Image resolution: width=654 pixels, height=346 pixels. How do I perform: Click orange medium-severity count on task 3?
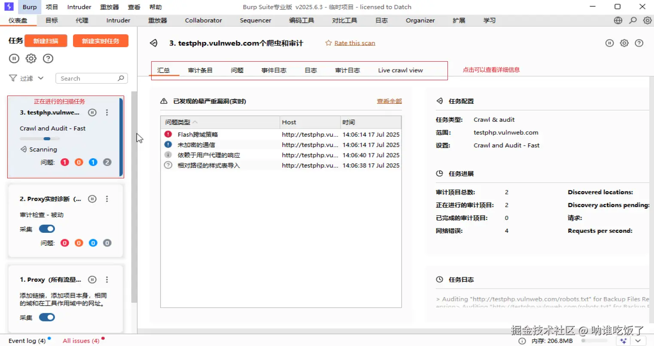tap(79, 162)
